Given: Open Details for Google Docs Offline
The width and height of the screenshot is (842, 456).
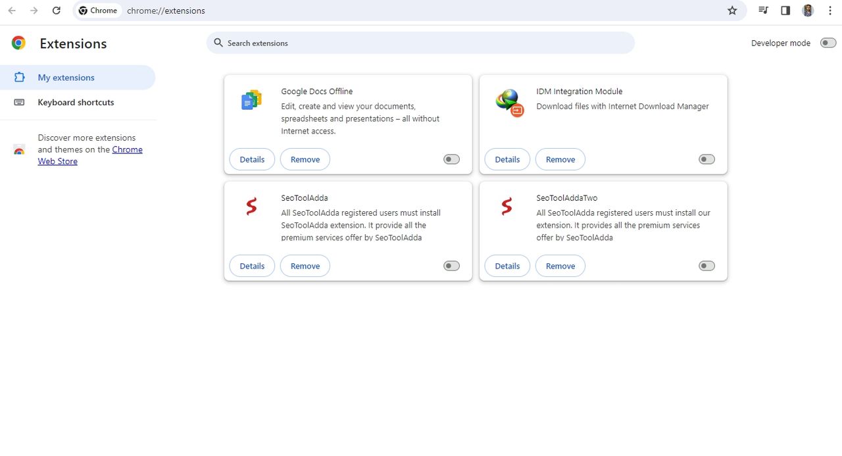Looking at the screenshot, I should click(x=252, y=159).
